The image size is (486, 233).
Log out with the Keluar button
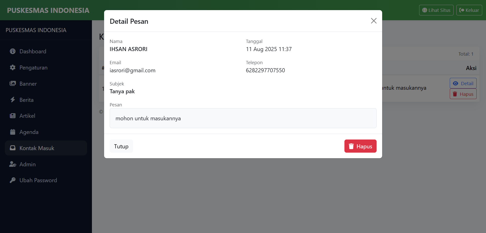coord(469,10)
